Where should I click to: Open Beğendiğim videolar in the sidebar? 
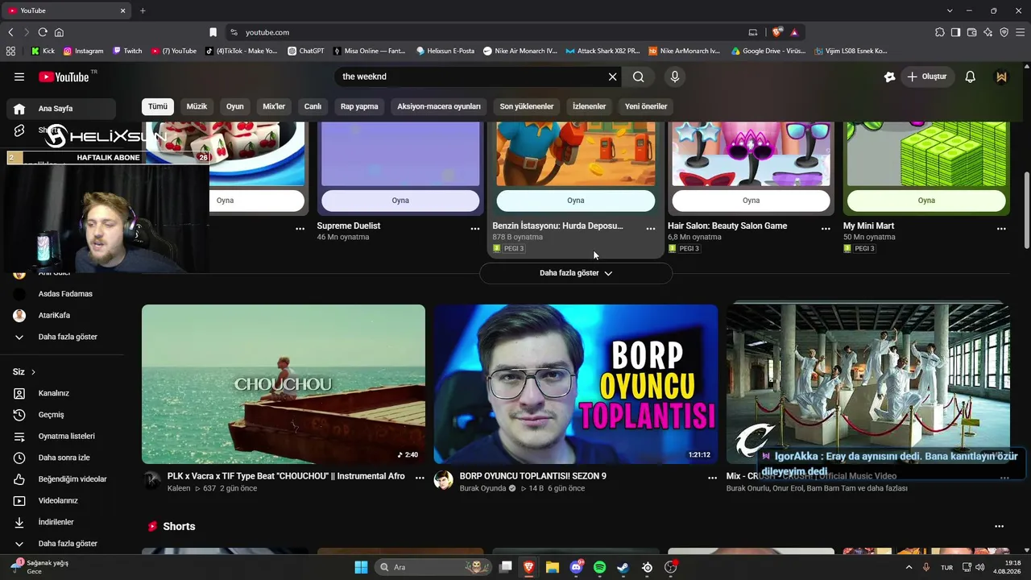(x=61, y=479)
